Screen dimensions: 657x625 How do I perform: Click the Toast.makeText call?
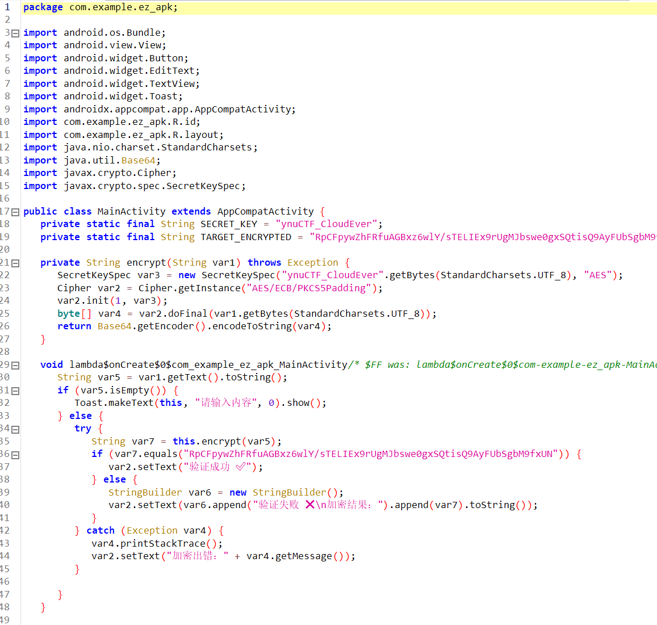(114, 403)
